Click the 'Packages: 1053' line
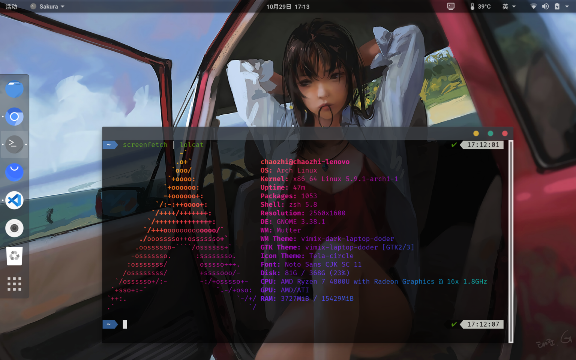 (289, 196)
